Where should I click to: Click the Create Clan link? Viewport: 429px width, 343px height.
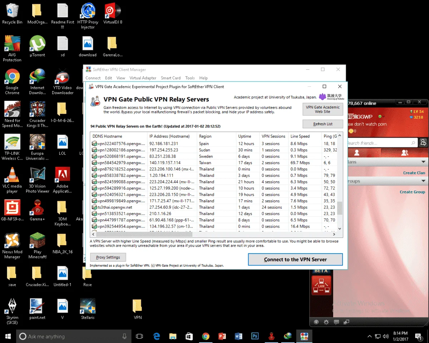(414, 173)
